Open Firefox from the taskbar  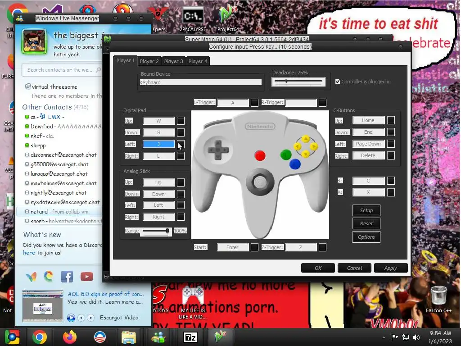click(x=70, y=337)
